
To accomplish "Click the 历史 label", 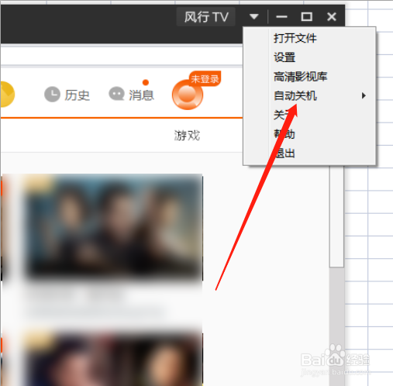I will tap(77, 95).
